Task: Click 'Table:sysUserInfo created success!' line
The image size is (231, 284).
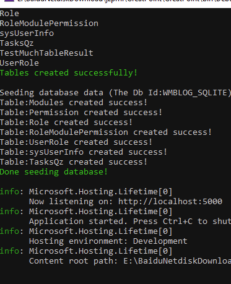Action: point(84,152)
